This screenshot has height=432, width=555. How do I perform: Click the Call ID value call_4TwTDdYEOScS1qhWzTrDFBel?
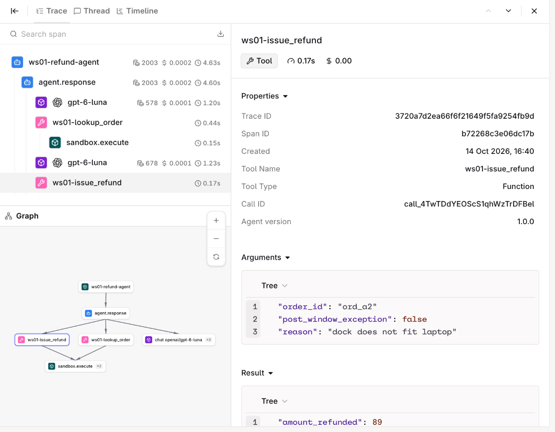(x=469, y=204)
